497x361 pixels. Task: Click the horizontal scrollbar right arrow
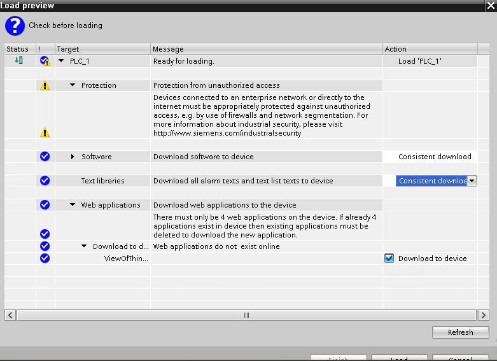click(x=484, y=315)
